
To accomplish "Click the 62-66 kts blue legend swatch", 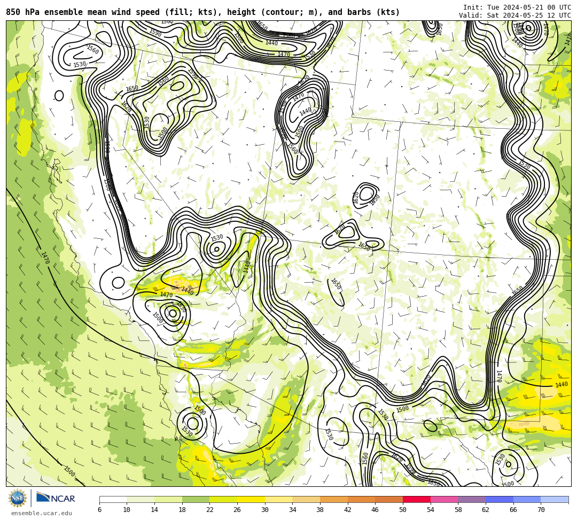I will 500,499.
